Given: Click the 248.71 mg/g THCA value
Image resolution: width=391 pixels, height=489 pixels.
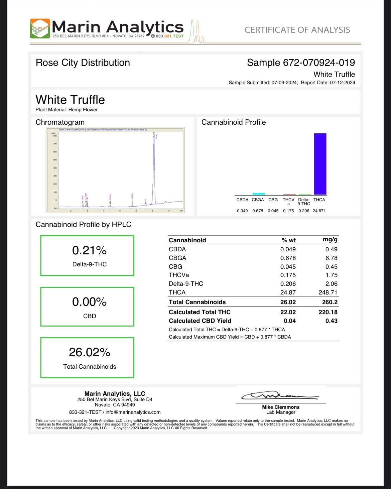Looking at the screenshot, I should [x=328, y=292].
